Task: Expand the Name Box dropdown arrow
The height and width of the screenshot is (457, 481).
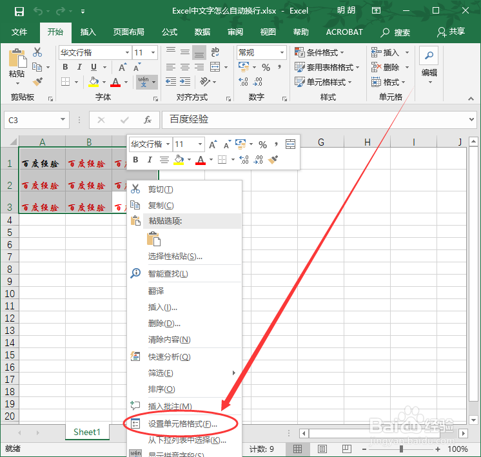Action: click(x=63, y=120)
